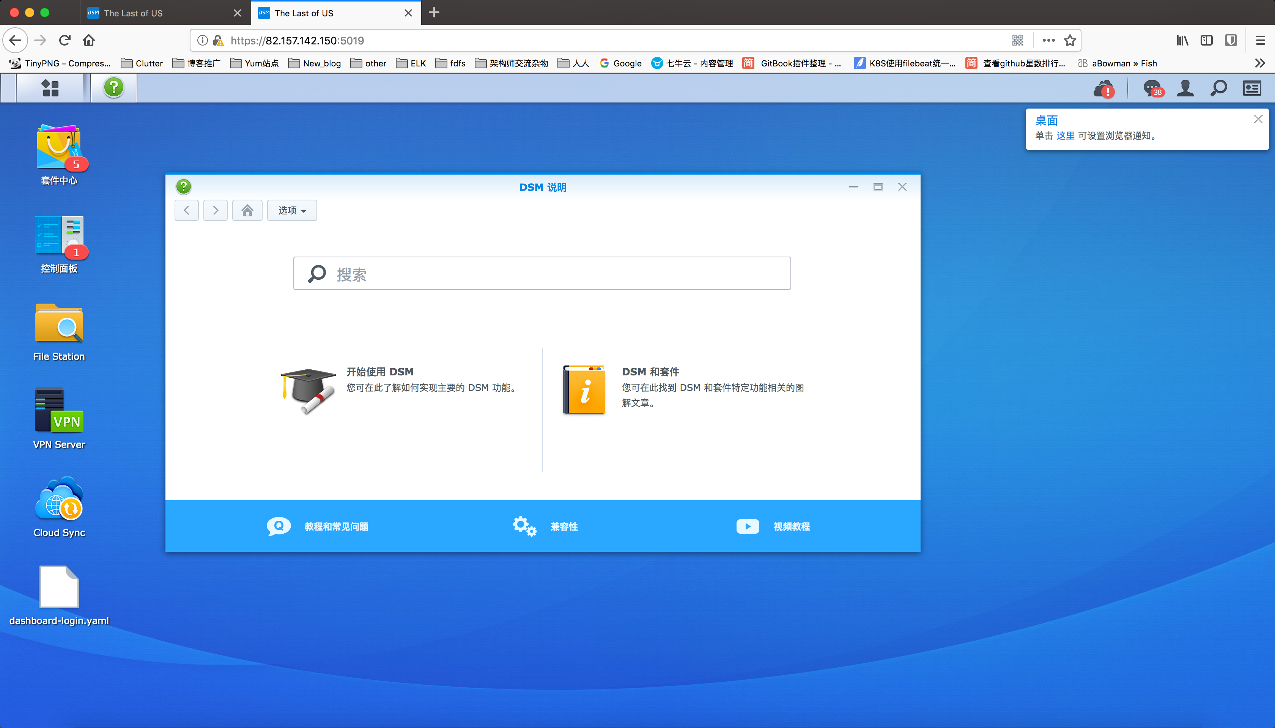
Task: Open the Google bookmark in the bookmarks bar
Action: 620,63
